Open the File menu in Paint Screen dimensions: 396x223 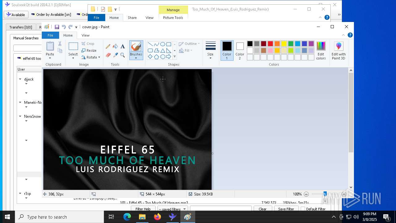[50, 35]
